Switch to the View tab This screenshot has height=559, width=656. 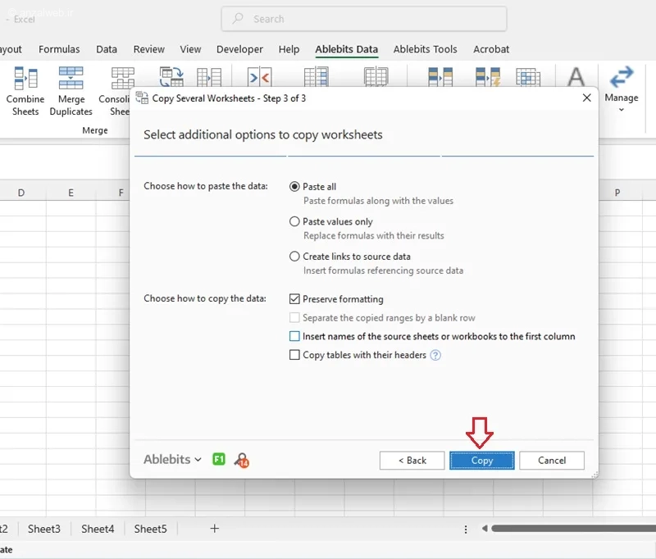pos(190,49)
